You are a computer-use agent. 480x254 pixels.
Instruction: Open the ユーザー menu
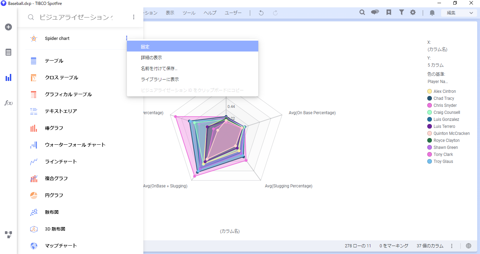233,13
